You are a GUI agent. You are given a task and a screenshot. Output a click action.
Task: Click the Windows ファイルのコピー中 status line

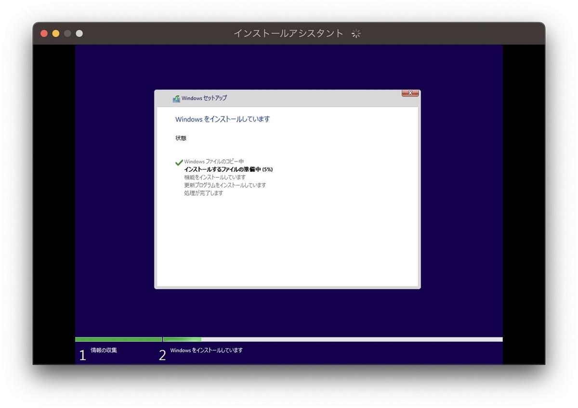click(214, 162)
